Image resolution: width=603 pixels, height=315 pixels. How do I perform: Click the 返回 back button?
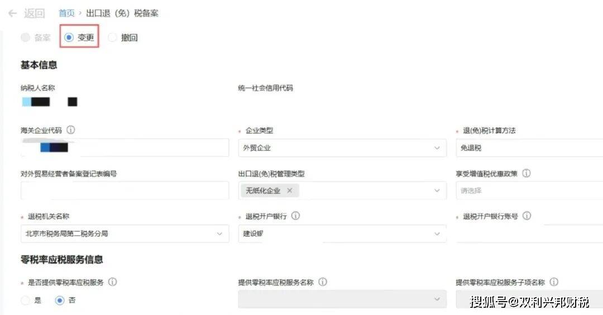[x=34, y=13]
